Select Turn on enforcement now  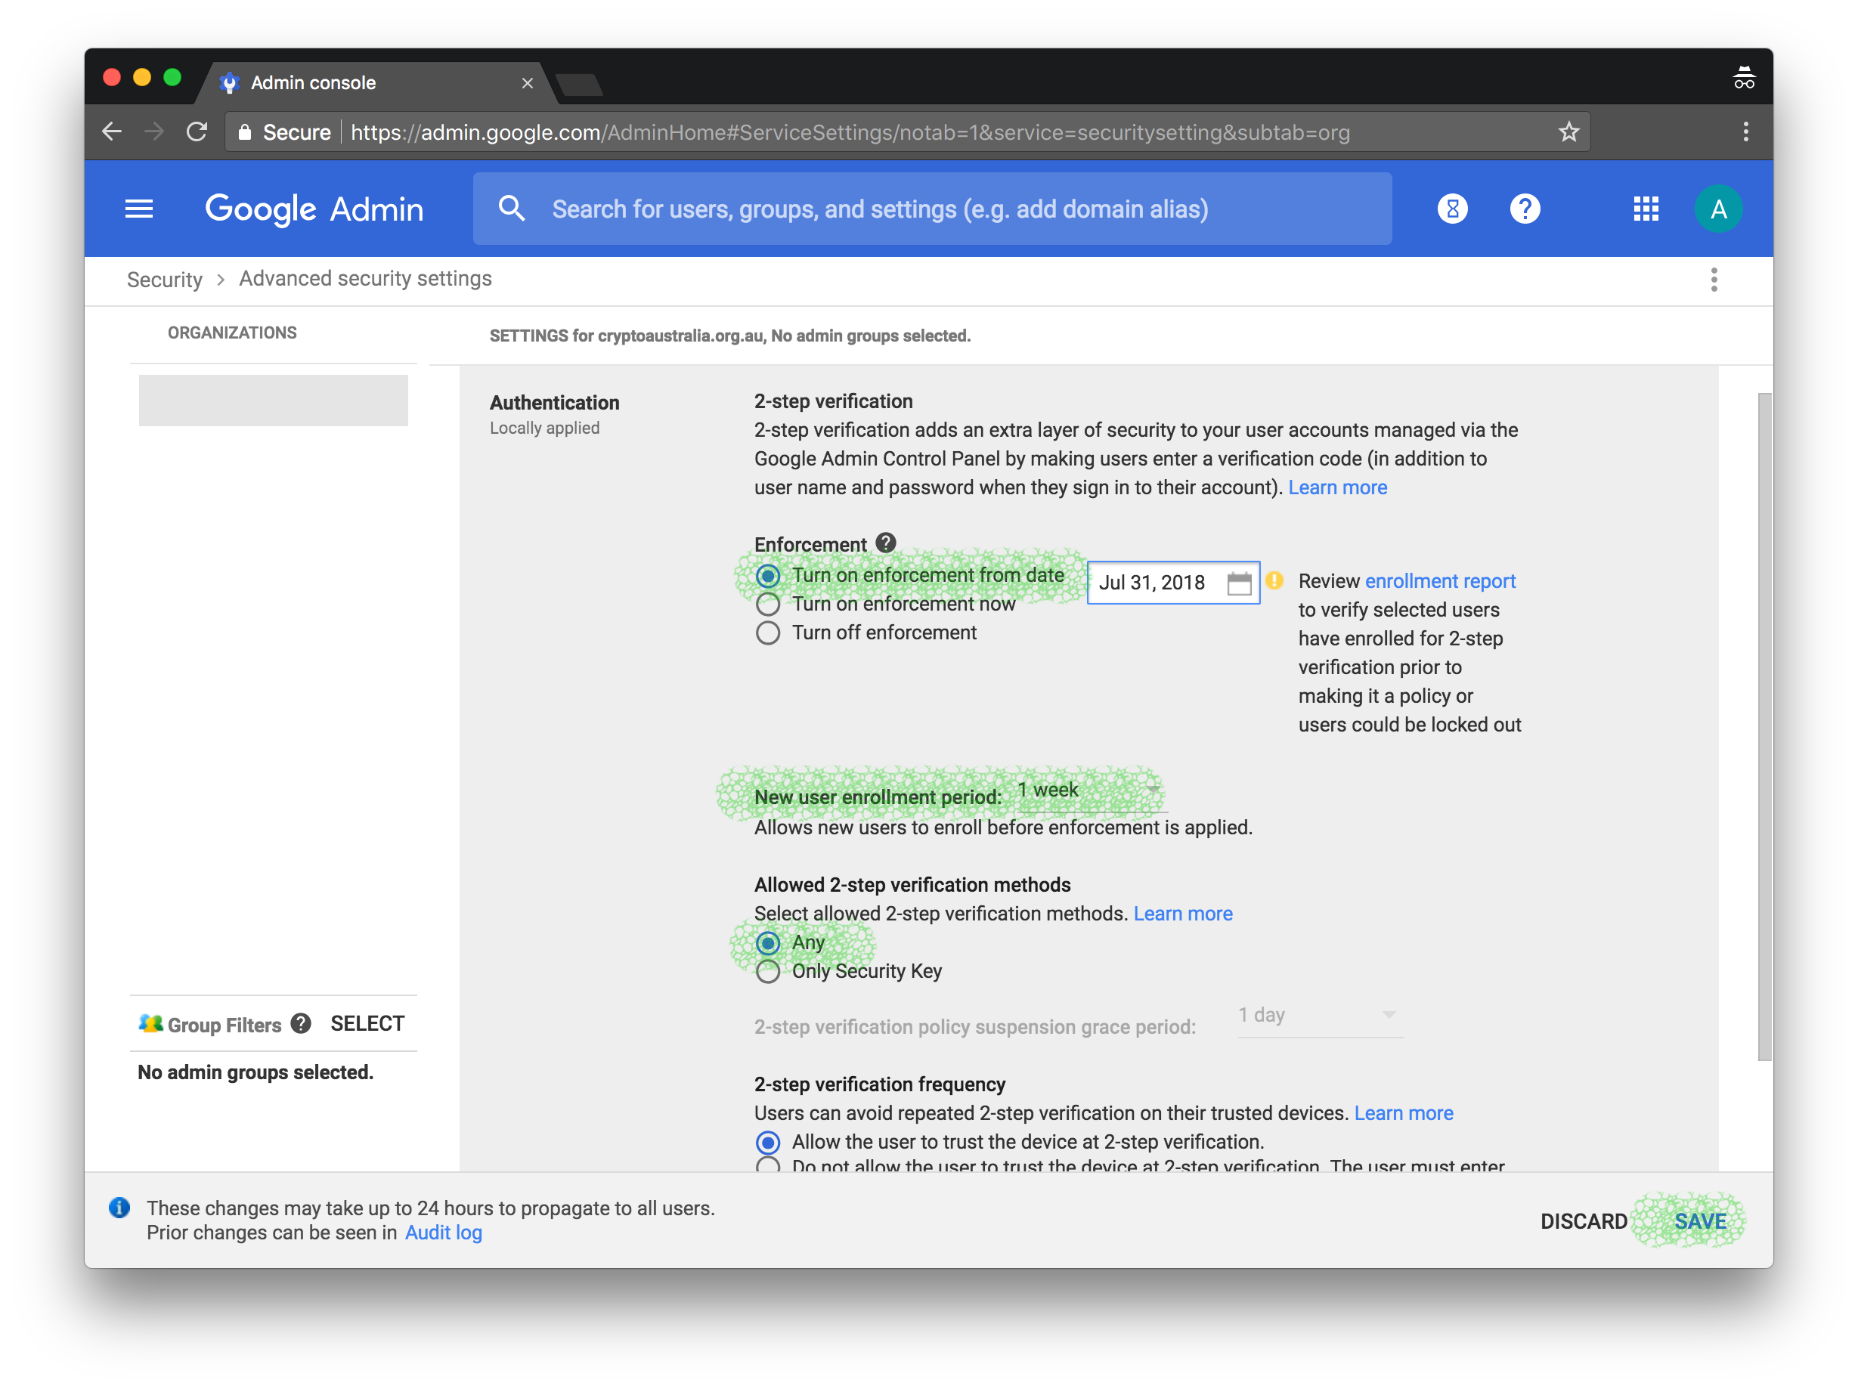click(x=768, y=605)
